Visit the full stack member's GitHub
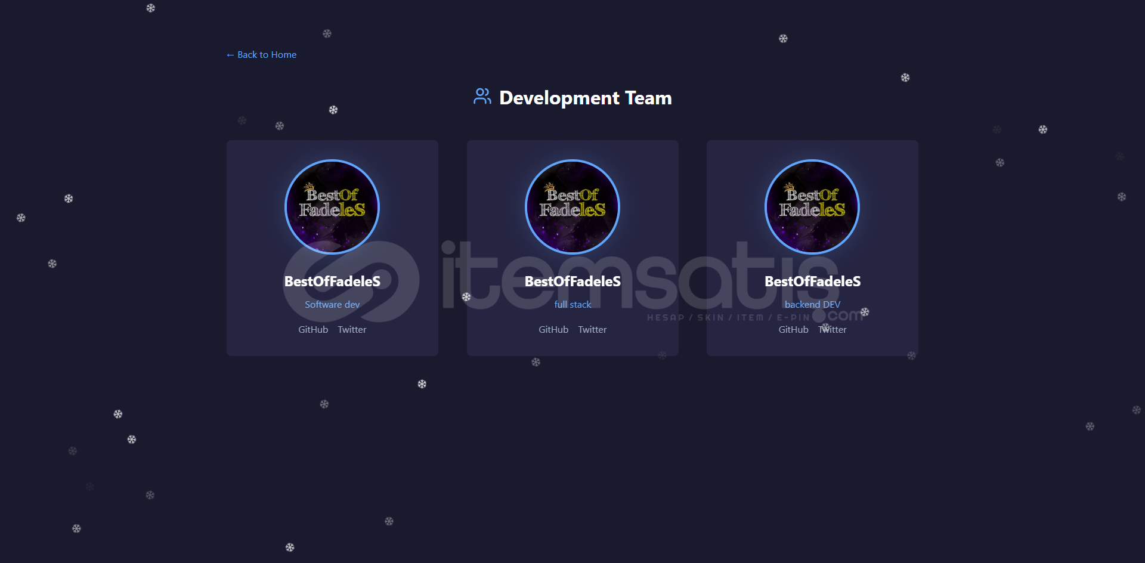 tap(553, 330)
